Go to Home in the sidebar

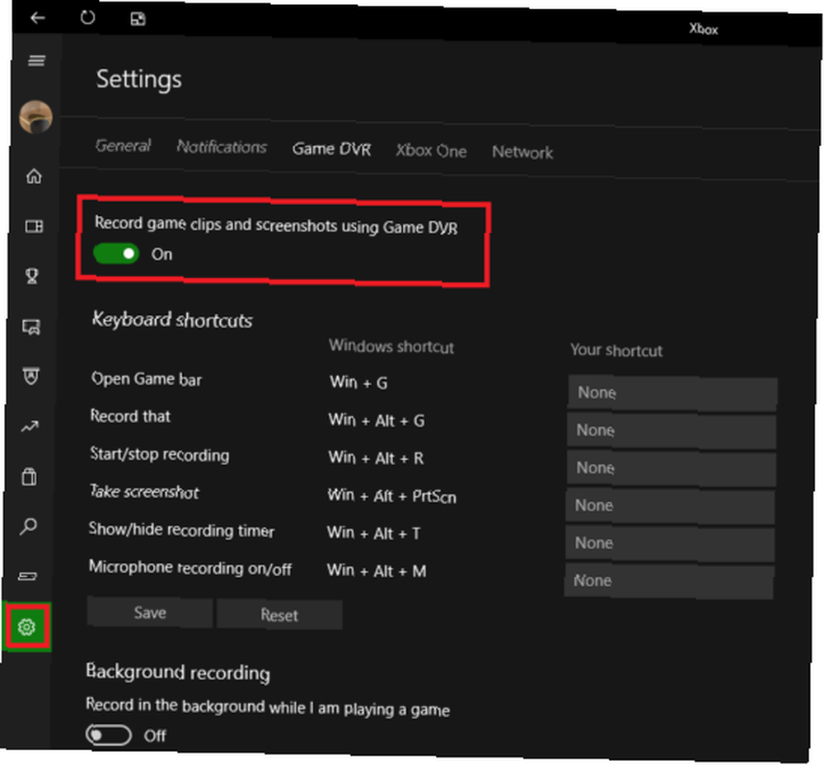coord(34,176)
